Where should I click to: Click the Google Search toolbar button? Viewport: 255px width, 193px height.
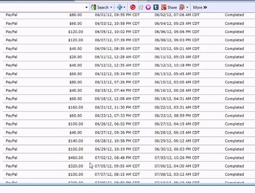click(x=100, y=8)
